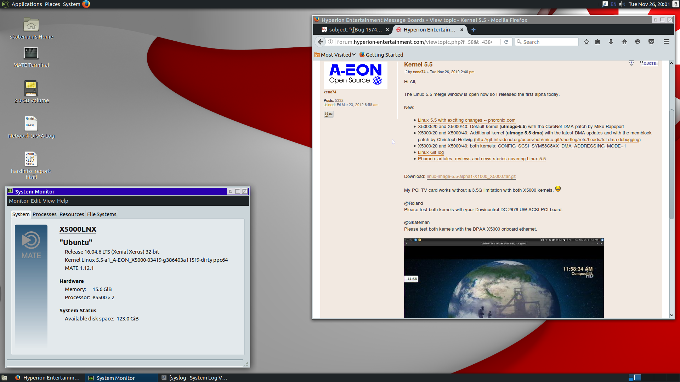Open search tool icon in top panel
The width and height of the screenshot is (680, 382).
[605, 4]
